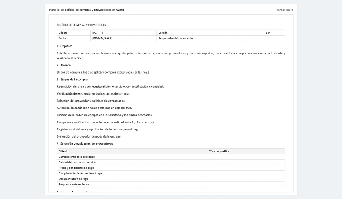Click the empty verification cell for 'Documentación en regla'
This screenshot has height=199, width=342.
(246, 179)
